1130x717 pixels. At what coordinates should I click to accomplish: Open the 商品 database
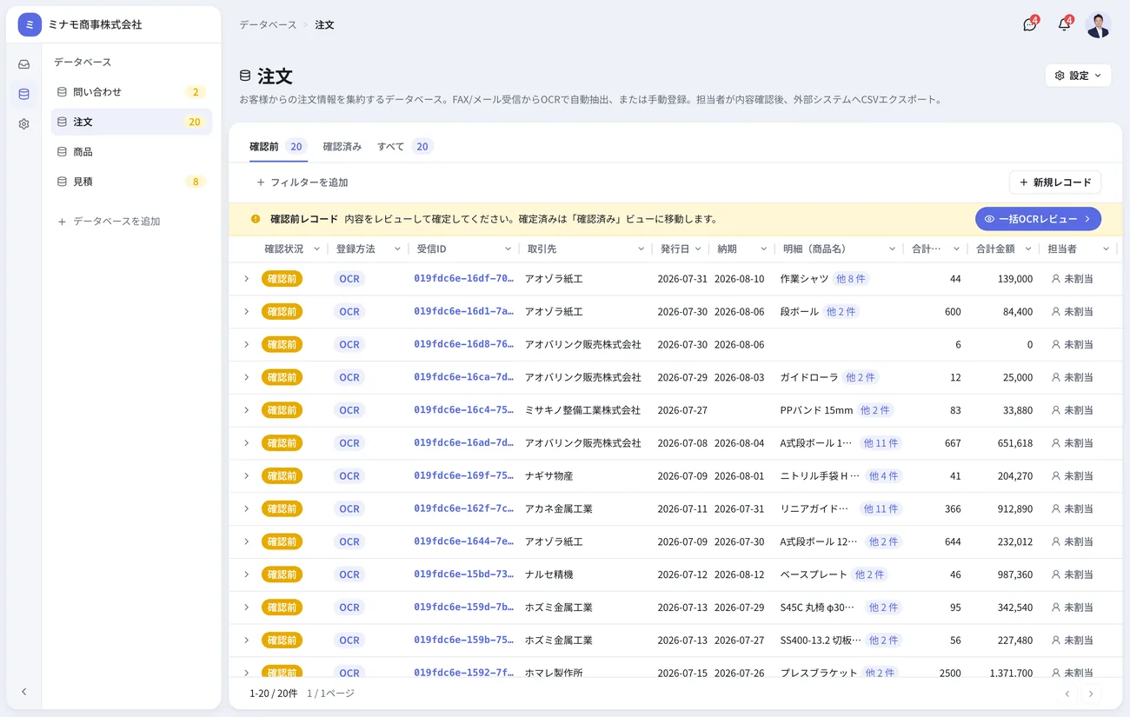click(x=131, y=152)
